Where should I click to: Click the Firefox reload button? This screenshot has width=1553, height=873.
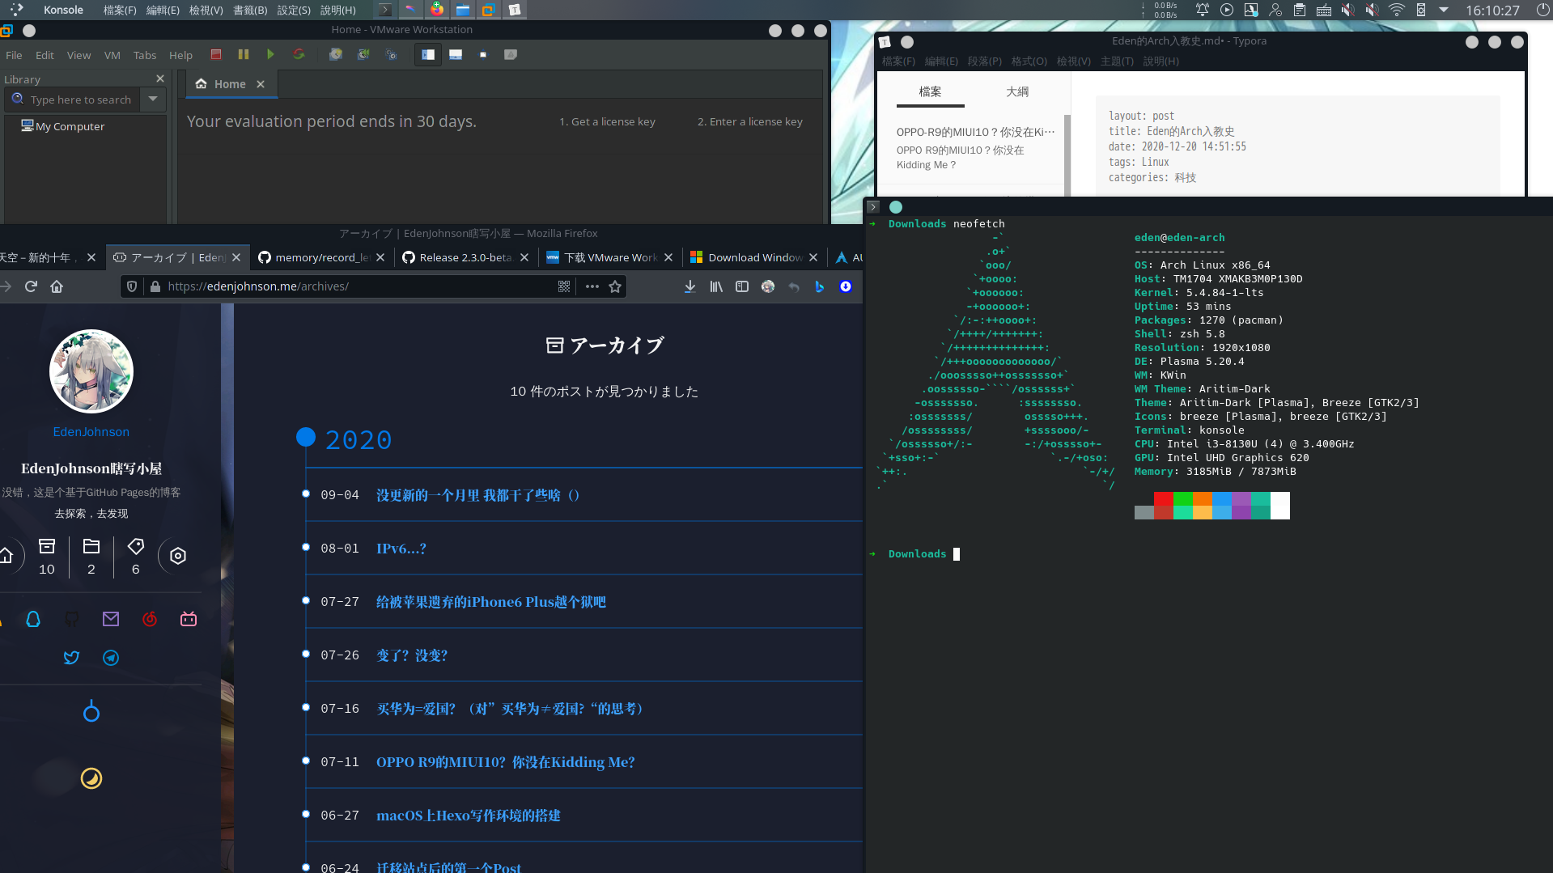click(x=31, y=286)
